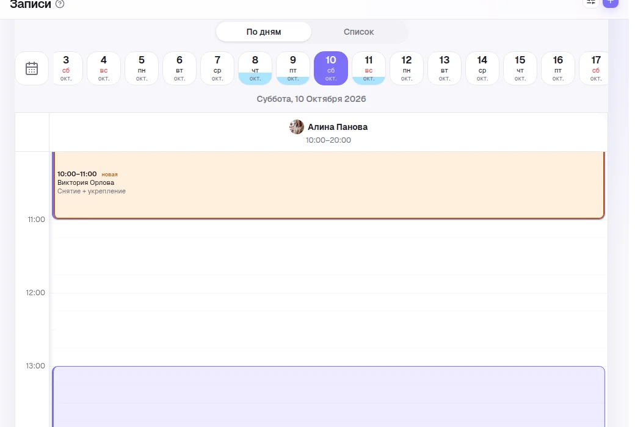Open the purple block starting at 13:00
This screenshot has height=427, width=635.
(x=328, y=396)
